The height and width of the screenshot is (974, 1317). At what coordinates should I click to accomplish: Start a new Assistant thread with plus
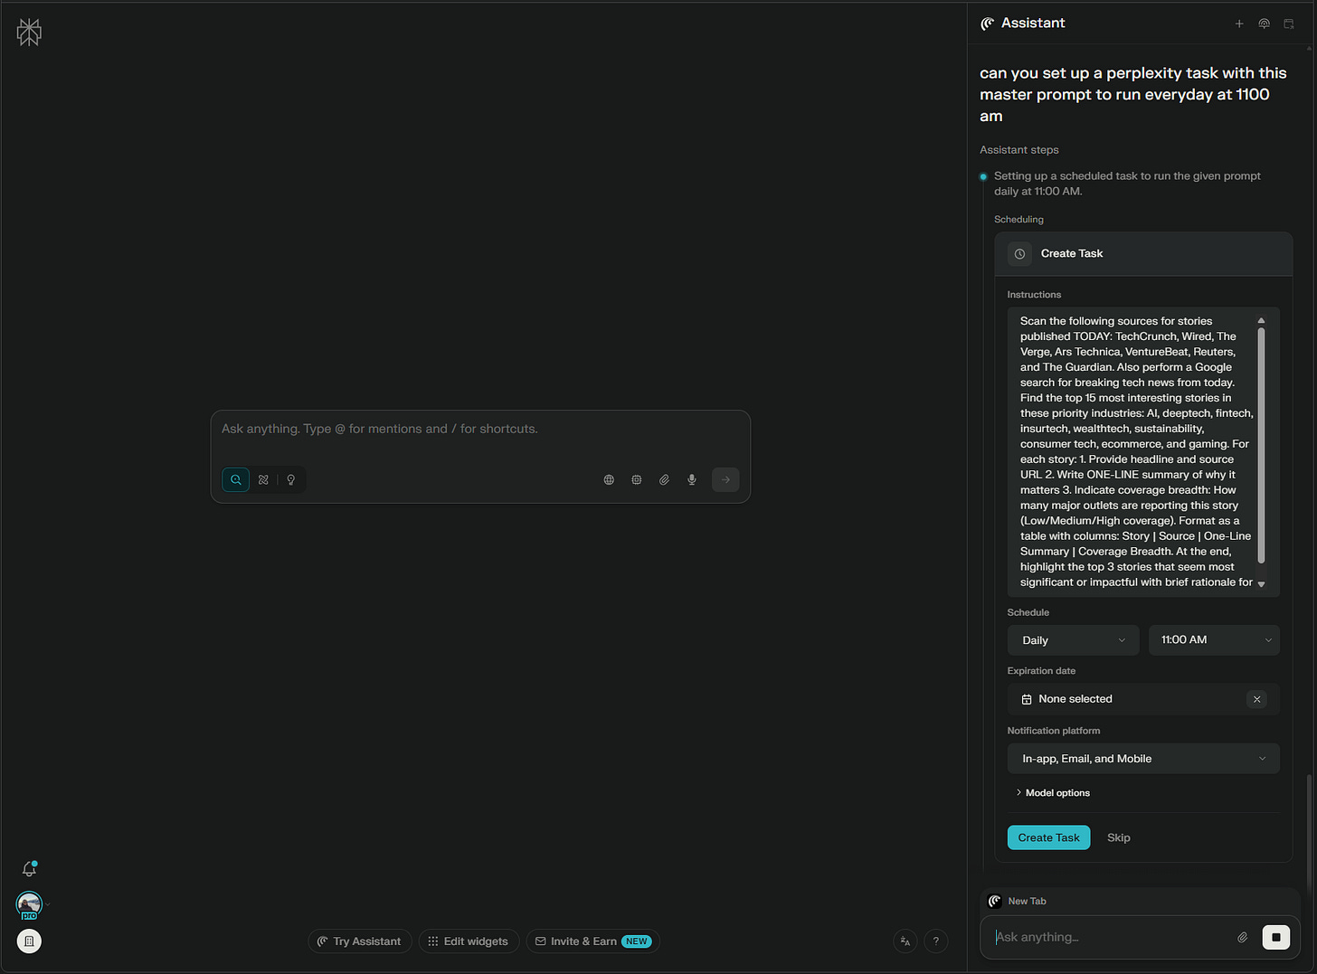pos(1239,24)
